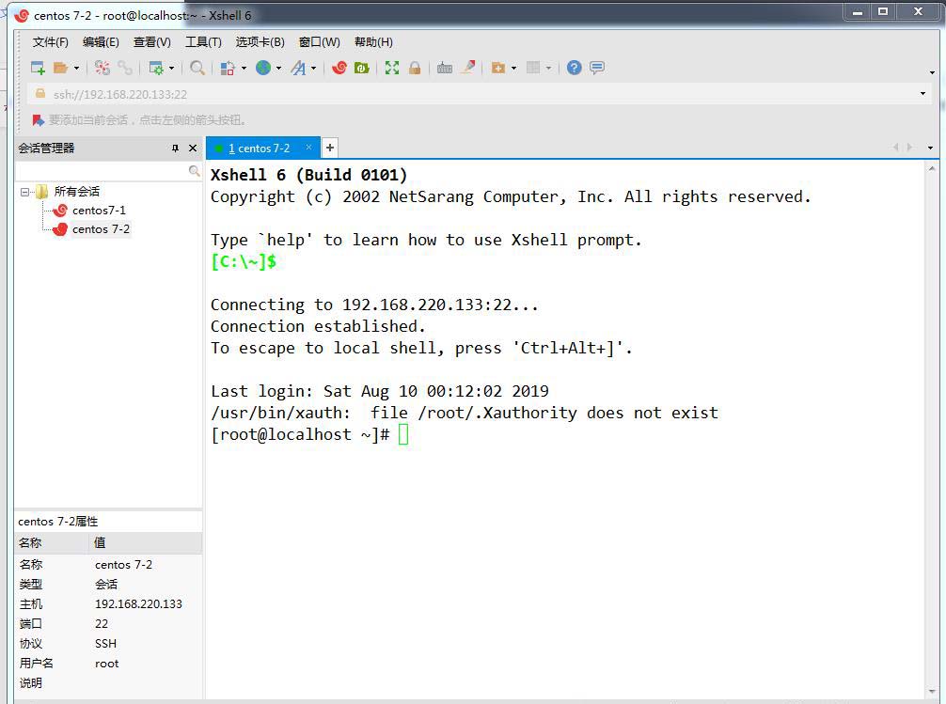946x704 pixels.
Task: Expand the address bar history dropdown
Action: [922, 93]
